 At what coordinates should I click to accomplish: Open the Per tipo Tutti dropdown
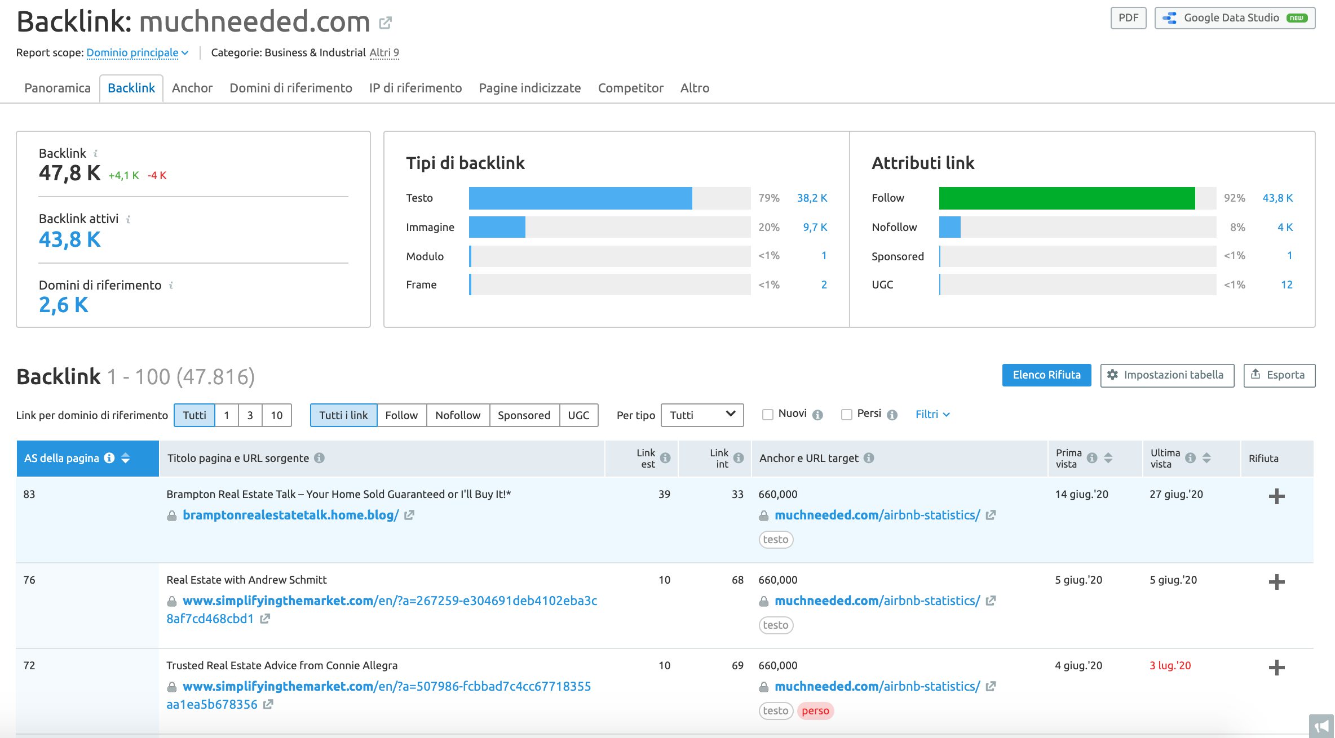point(702,415)
